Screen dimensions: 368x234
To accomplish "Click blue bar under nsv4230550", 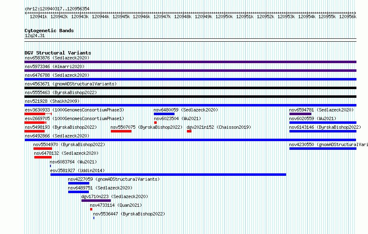I will pos(323,149).
